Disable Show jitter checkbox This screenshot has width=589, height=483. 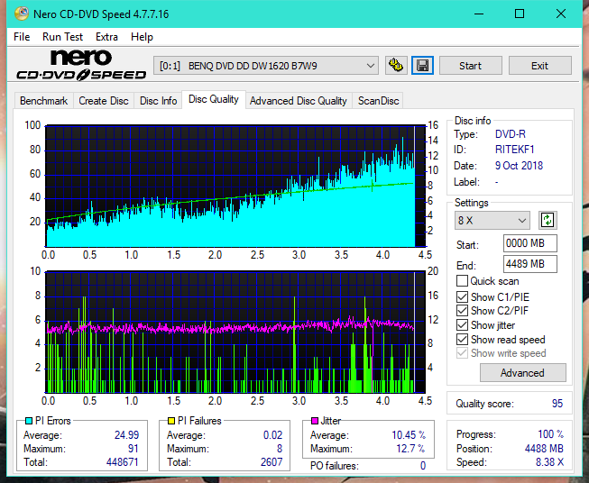click(462, 325)
